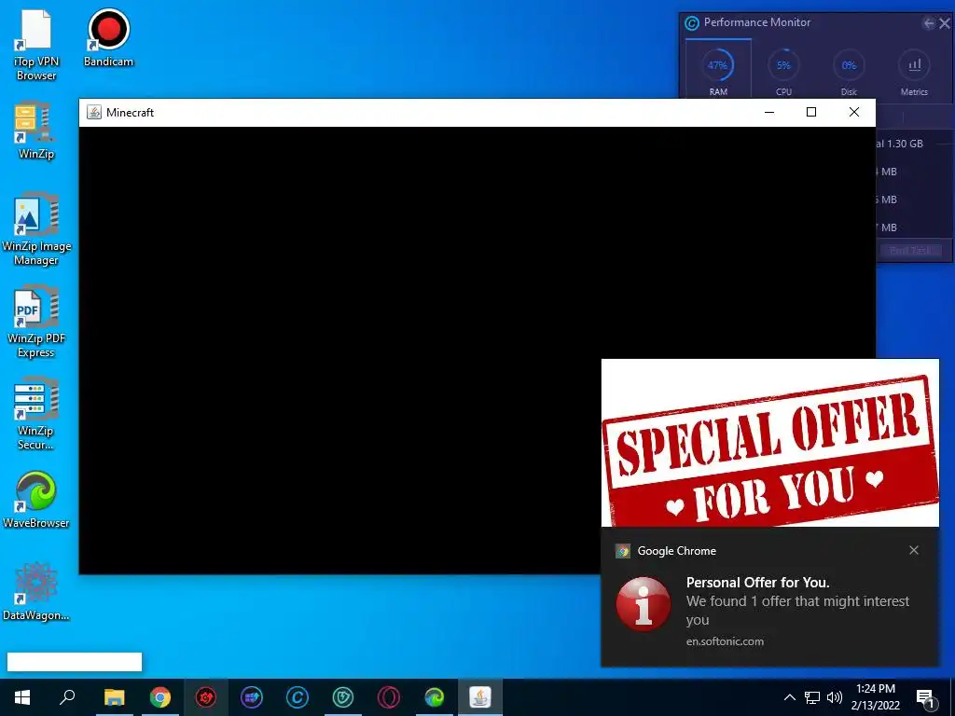The image size is (955, 716).
Task: Open the WinZip Secure desktop shortcut
Action: click(36, 414)
